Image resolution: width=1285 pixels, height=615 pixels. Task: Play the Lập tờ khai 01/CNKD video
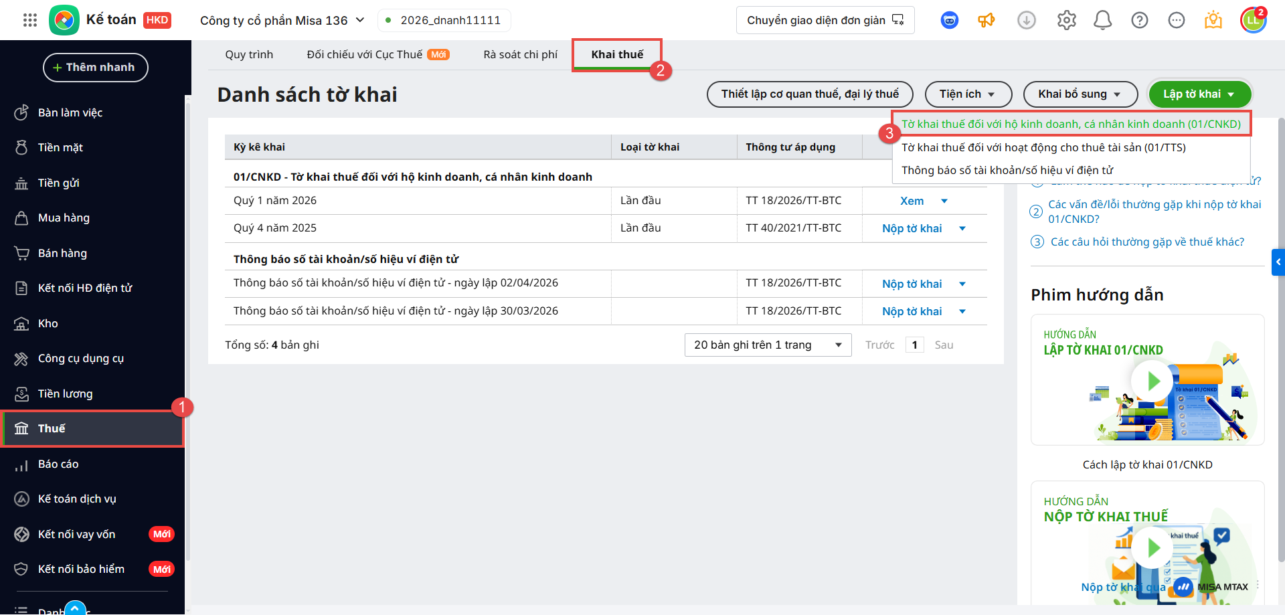click(1151, 381)
